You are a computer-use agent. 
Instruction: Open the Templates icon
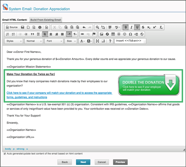pyautogui.click(x=46, y=27)
